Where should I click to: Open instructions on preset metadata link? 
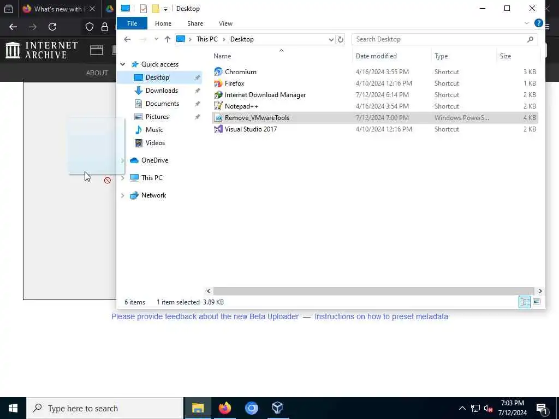point(381,316)
